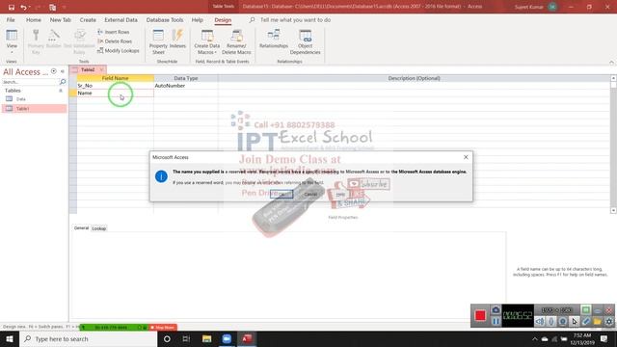Open the Relationships window
Screen dimensions: 617x347
274,39
